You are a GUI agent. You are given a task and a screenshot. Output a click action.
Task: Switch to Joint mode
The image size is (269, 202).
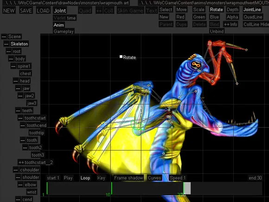[x=60, y=11]
